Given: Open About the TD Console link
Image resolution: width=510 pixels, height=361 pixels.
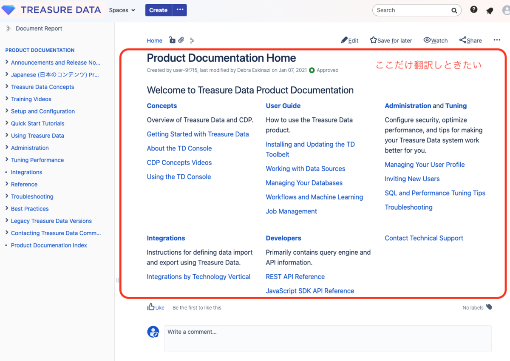Looking at the screenshot, I should (179, 148).
